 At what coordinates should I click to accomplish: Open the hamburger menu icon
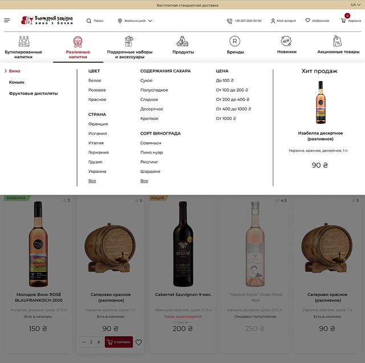click(x=7, y=21)
